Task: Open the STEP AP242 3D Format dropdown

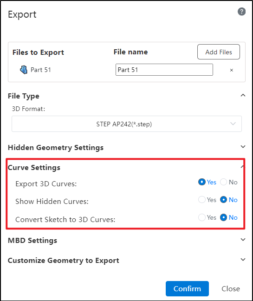Action: [x=127, y=124]
